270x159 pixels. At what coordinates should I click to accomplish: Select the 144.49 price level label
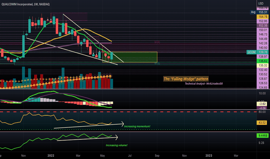point(262,39)
